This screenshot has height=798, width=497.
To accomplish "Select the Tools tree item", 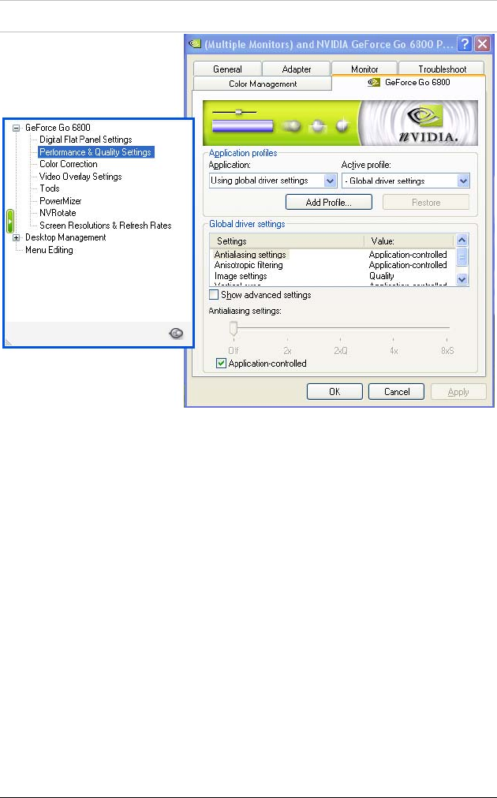I will point(50,188).
